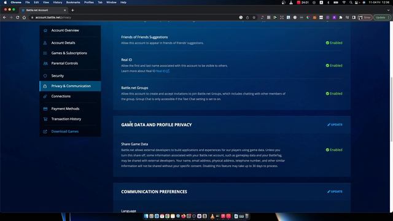Open the Bookmarks menu
The image size is (393, 221).
coord(73,2)
